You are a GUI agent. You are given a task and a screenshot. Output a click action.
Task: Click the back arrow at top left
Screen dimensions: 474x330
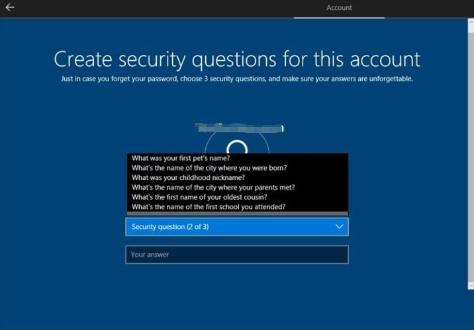[10, 8]
